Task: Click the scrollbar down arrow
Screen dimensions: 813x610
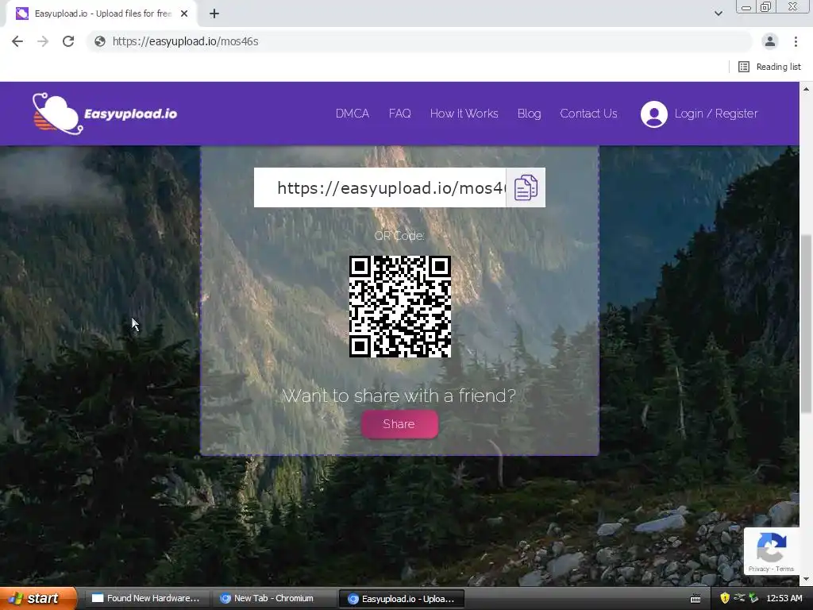Action: [x=807, y=579]
